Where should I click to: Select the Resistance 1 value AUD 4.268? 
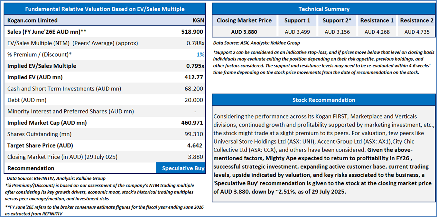tap(377, 32)
